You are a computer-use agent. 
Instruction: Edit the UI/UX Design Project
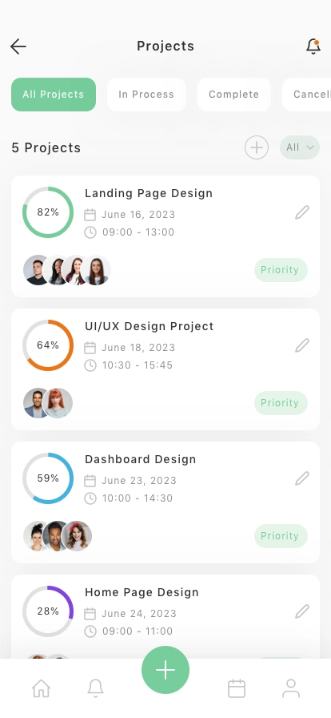(x=302, y=345)
